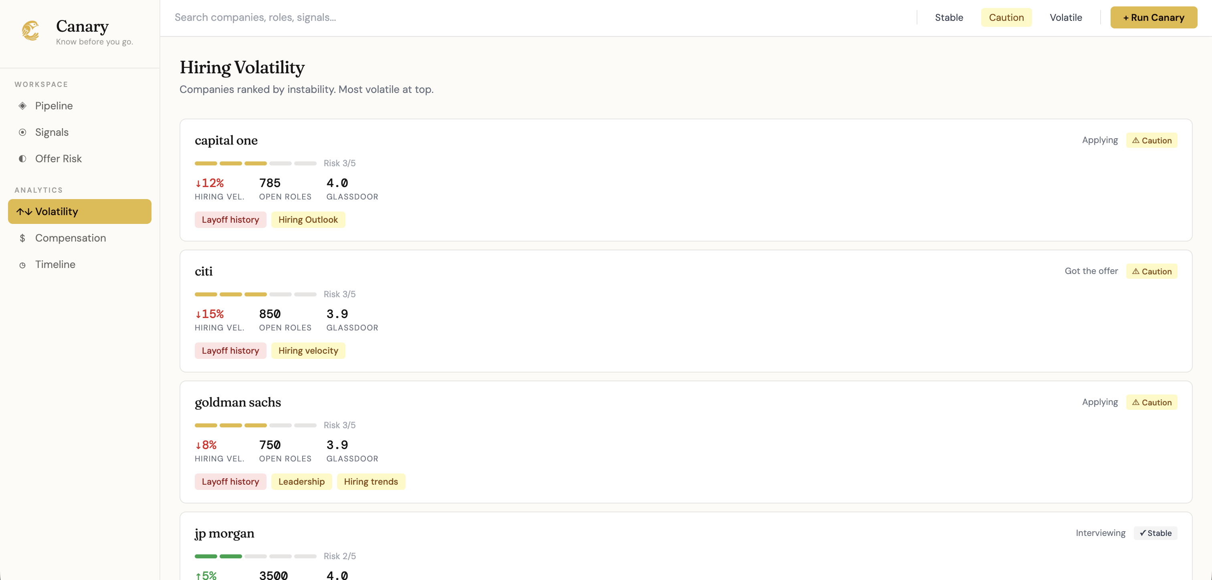The width and height of the screenshot is (1212, 580).
Task: Click the Timeline clock icon
Action: tap(22, 265)
